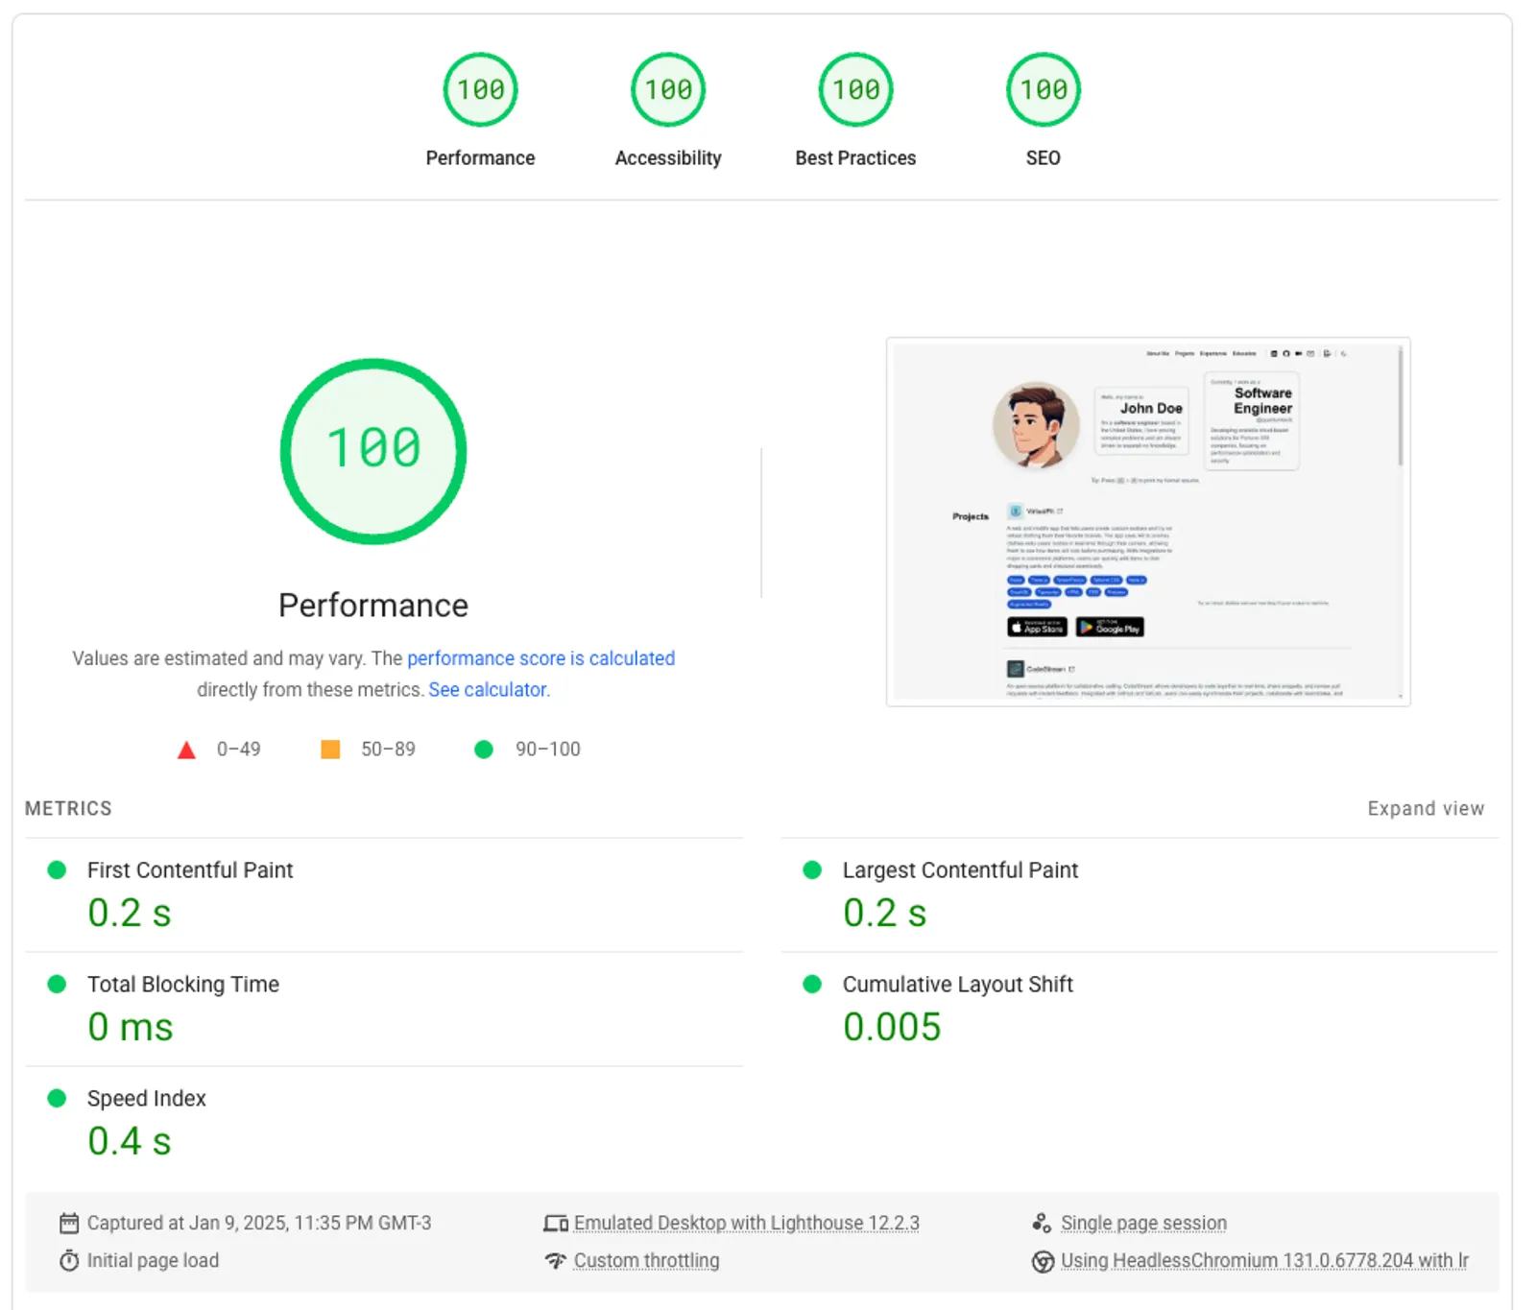Open the 'performance score is calculated' link
This screenshot has width=1536, height=1310.
pos(540,658)
